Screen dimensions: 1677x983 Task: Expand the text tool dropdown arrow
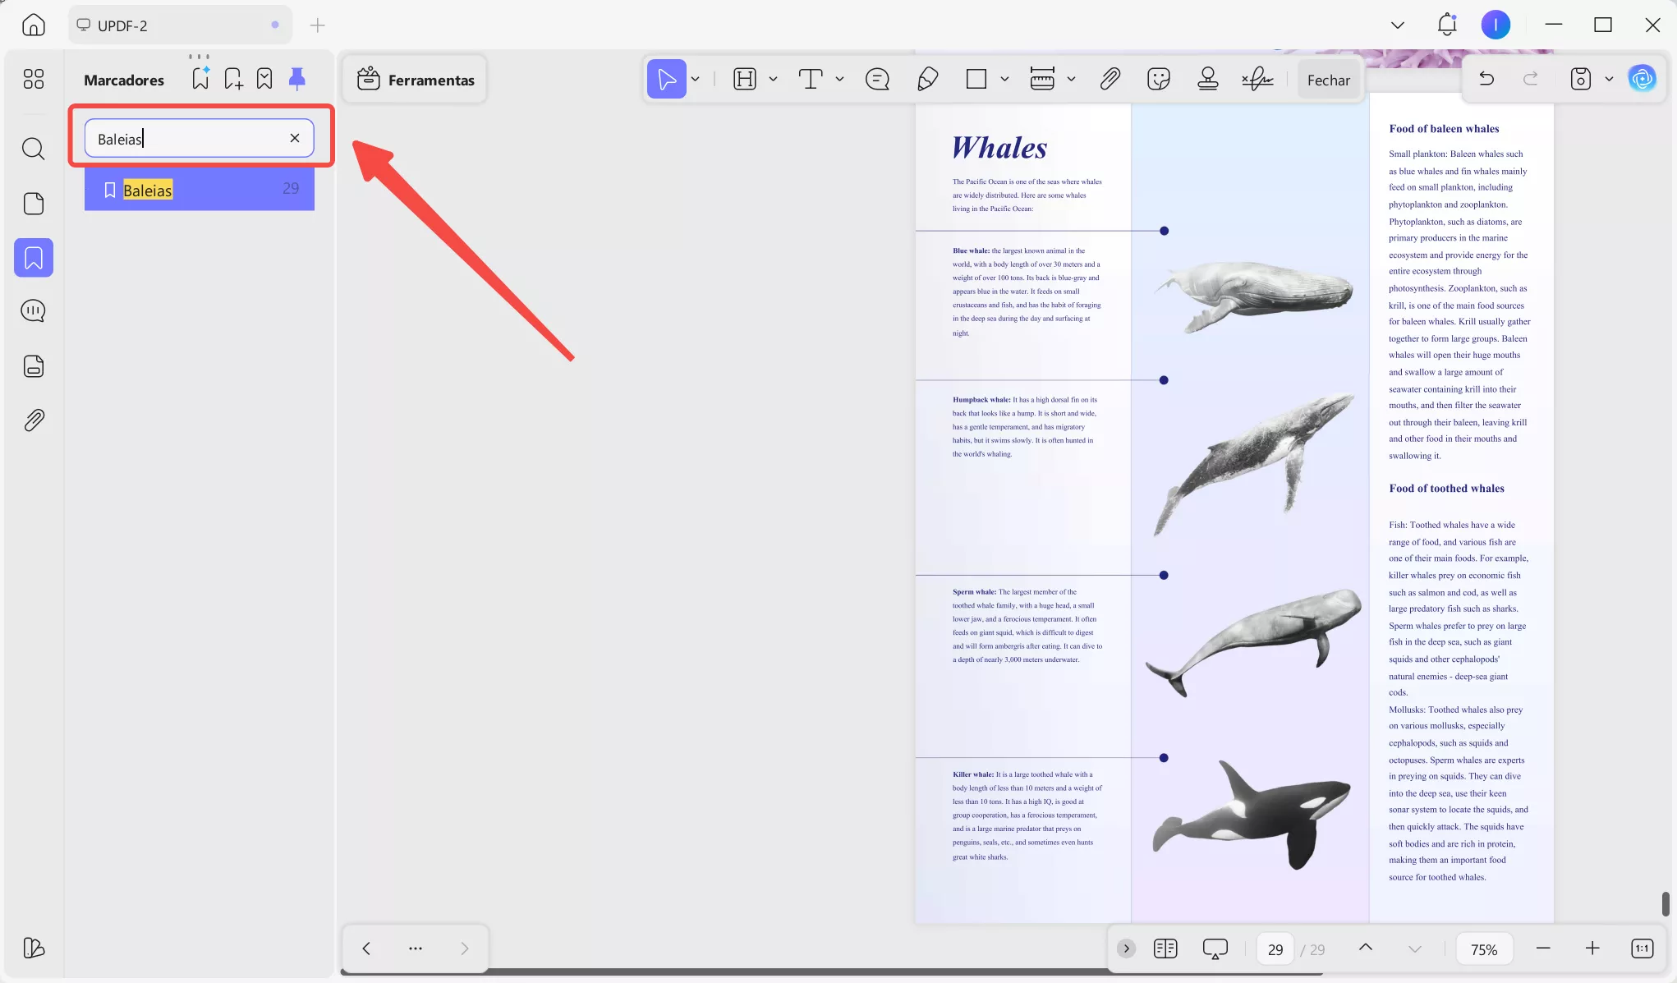click(839, 79)
